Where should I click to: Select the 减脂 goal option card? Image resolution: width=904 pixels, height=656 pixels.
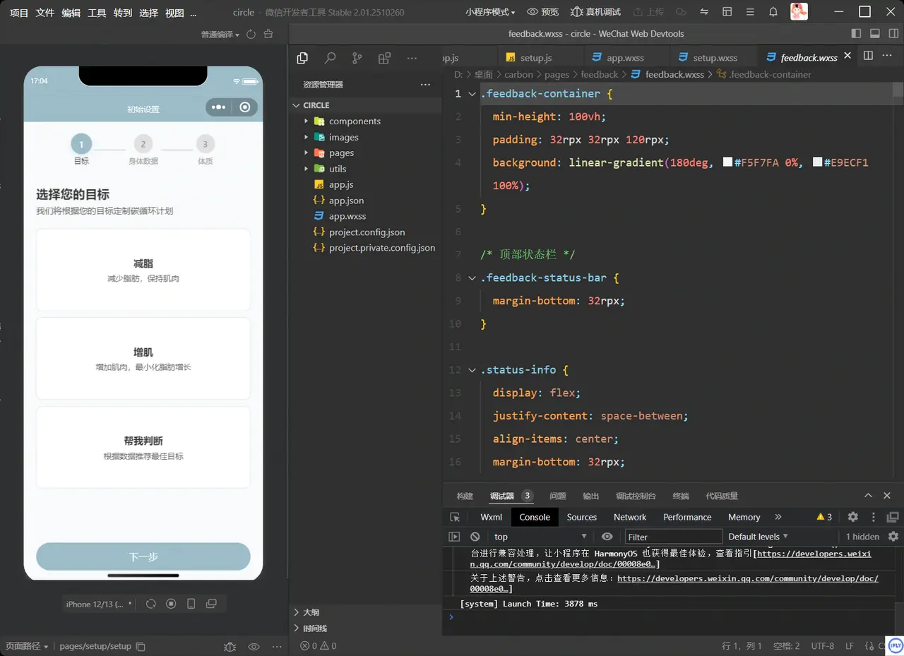143,270
